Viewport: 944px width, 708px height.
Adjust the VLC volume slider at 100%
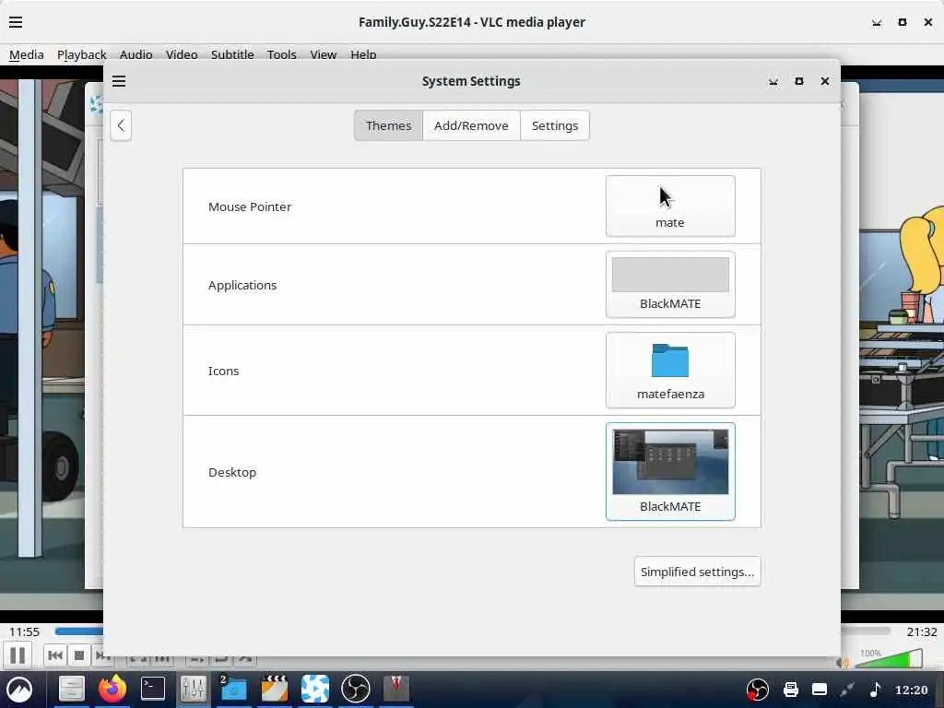point(889,658)
